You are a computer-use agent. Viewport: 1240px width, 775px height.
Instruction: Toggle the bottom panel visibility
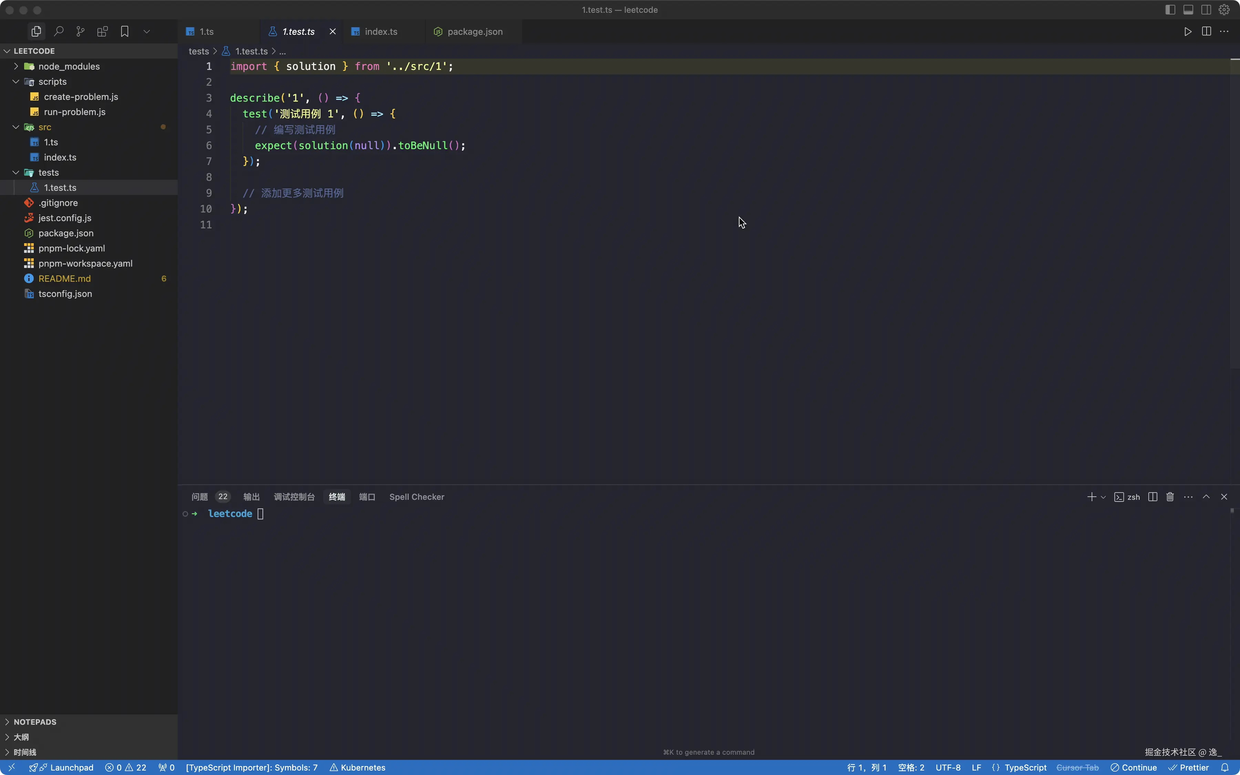[1188, 10]
